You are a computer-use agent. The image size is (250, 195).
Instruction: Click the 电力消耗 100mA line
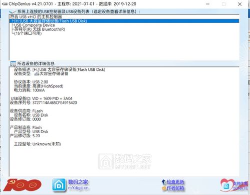coord(29,90)
